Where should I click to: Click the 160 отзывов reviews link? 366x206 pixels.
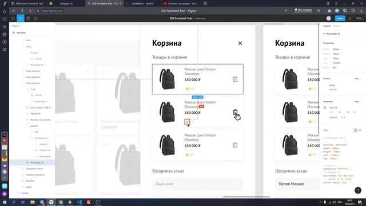click(x=303, y=10)
